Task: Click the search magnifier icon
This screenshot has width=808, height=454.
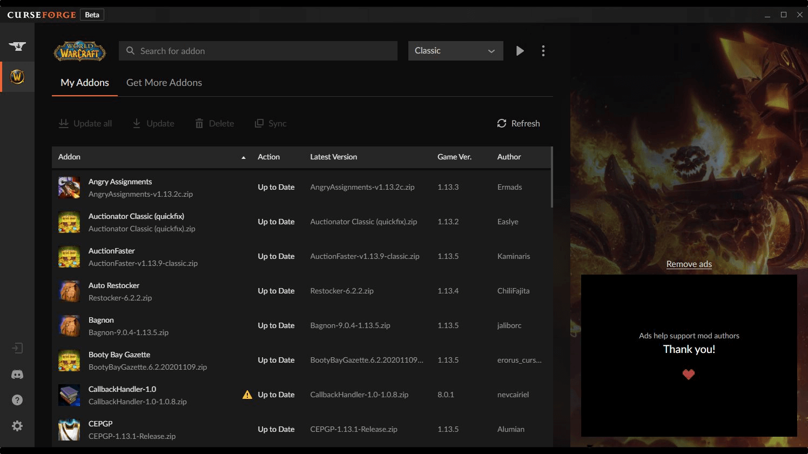Action: click(x=130, y=51)
